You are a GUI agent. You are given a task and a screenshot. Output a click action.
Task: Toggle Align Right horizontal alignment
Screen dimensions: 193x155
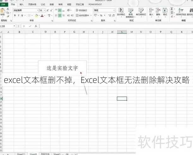tap(63, 15)
